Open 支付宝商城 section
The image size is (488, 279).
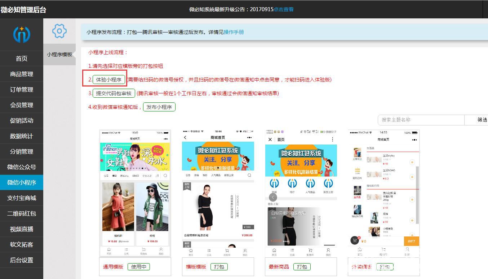tap(22, 198)
